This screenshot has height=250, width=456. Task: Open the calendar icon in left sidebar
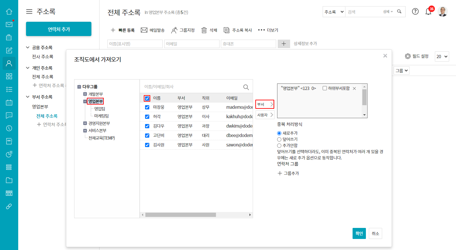point(9,102)
